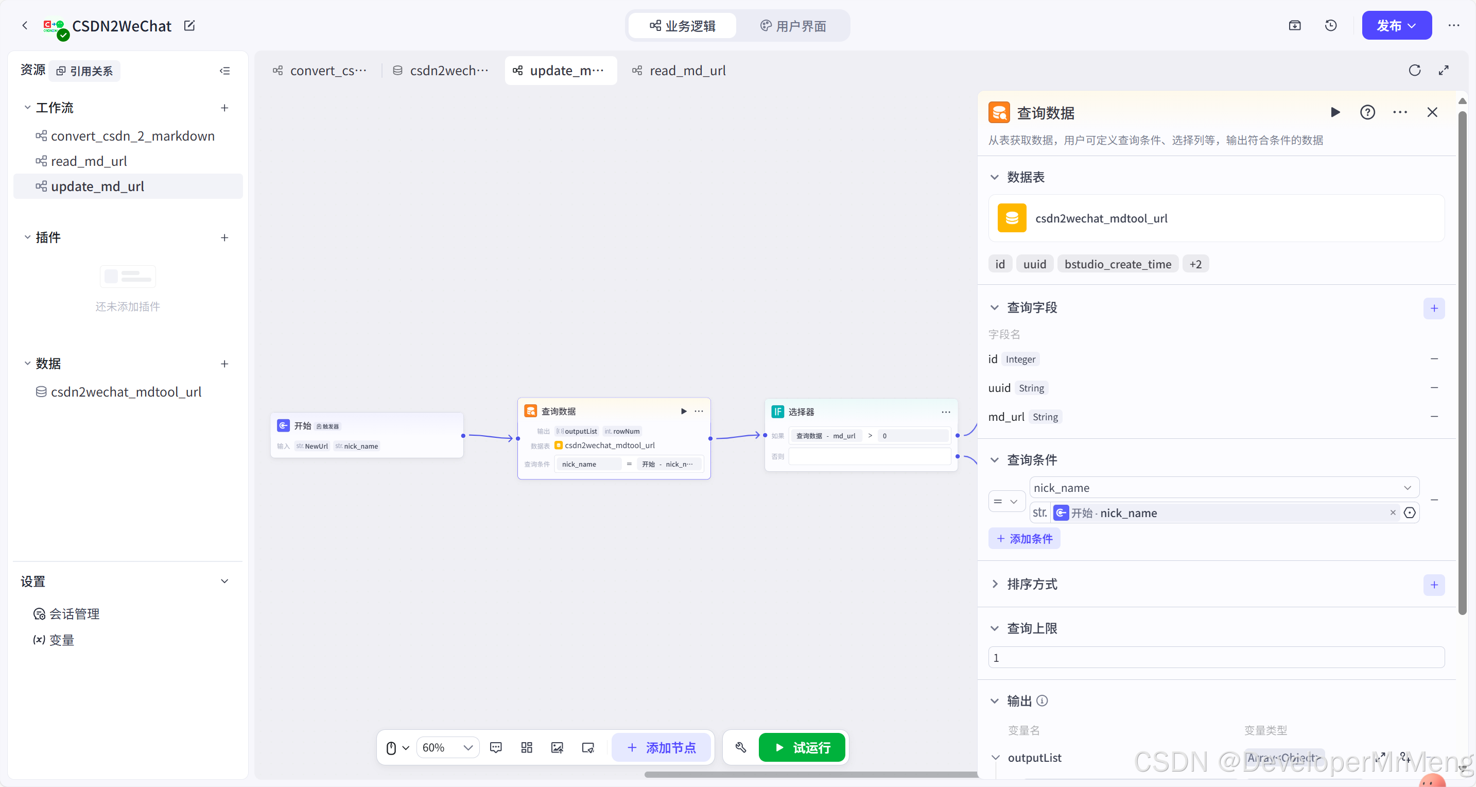
Task: Collapse the 数据表 section
Action: [995, 177]
